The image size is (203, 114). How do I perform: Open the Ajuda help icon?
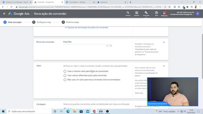tap(156, 13)
